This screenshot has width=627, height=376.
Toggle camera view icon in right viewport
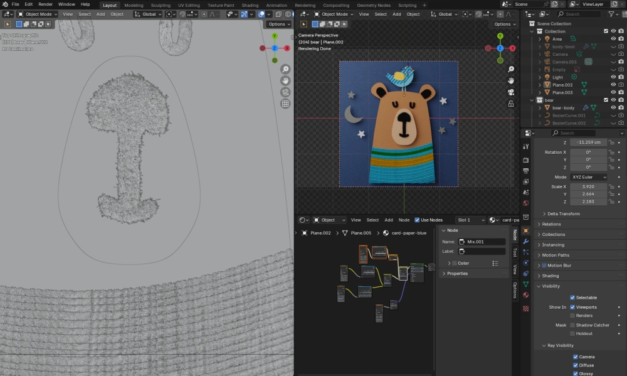tap(511, 92)
